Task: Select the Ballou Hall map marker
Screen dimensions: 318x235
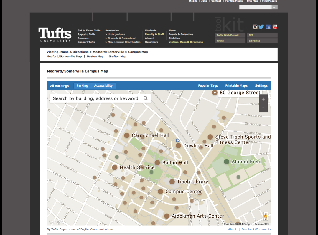Action: (x=157, y=163)
